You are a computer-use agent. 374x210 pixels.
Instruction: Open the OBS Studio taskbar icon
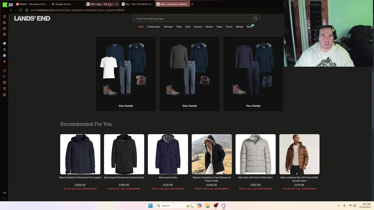[216, 206]
